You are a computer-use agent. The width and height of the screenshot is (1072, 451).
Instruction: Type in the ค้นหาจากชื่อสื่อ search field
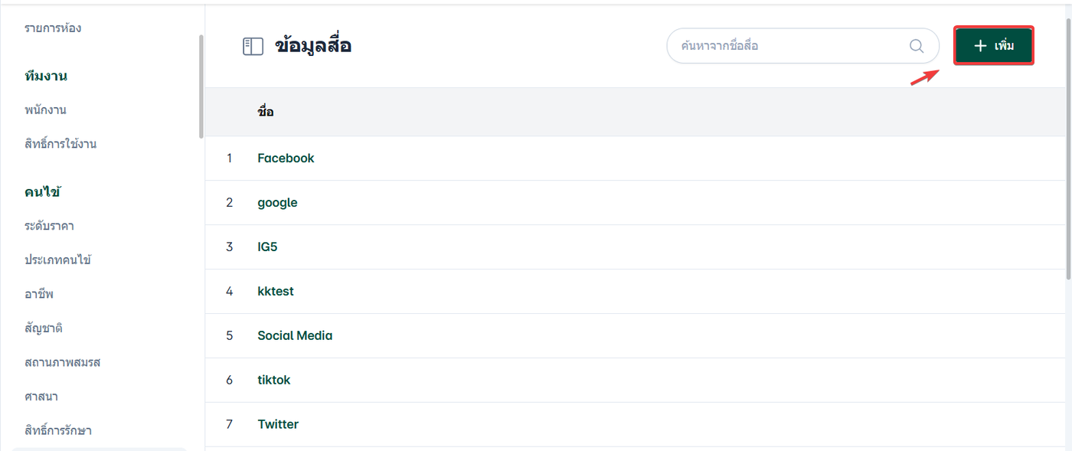coord(789,46)
